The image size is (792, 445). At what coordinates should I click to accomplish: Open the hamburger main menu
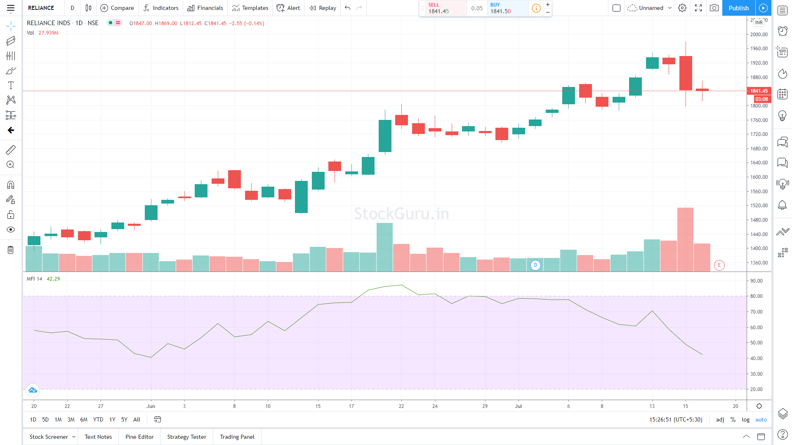click(x=11, y=8)
